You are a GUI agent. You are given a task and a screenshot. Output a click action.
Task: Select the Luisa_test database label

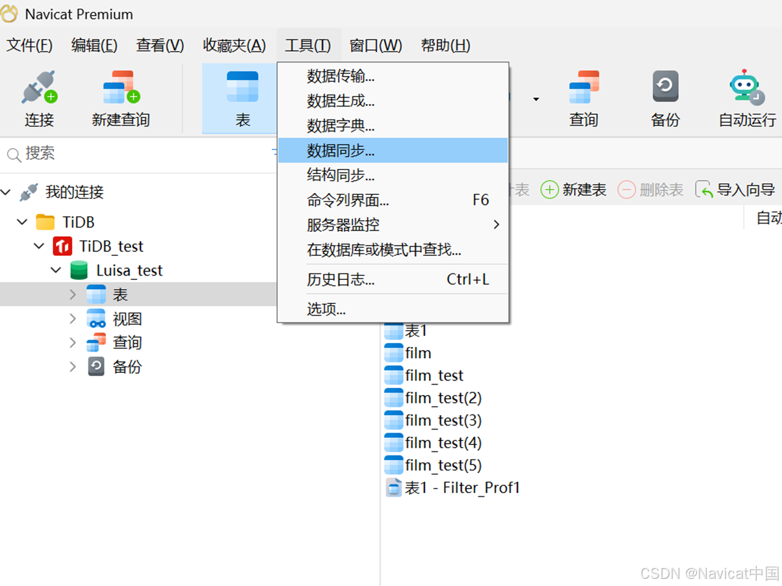tap(129, 270)
